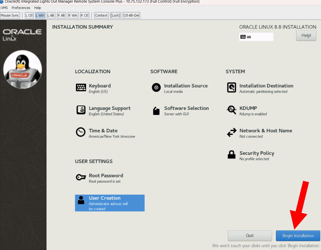Image resolution: width=321 pixels, height=250 pixels.
Task: Open the KDUMP magnifier icon
Action: pyautogui.click(x=232, y=110)
